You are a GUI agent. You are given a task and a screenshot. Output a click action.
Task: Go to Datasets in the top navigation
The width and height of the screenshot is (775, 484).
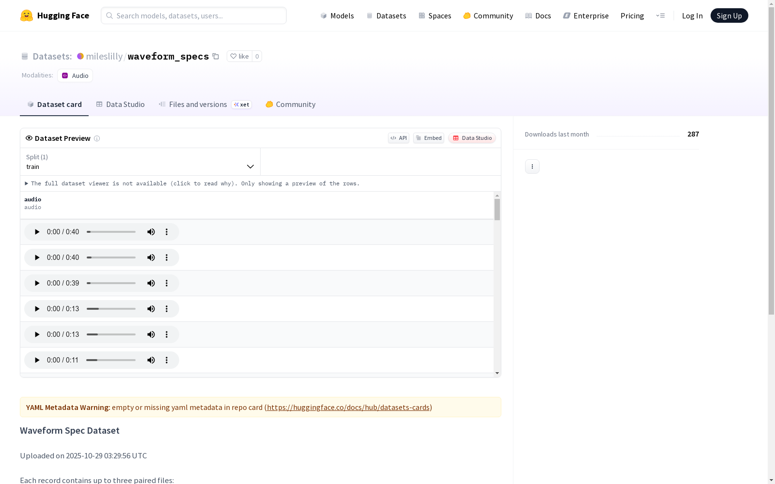coord(386,15)
